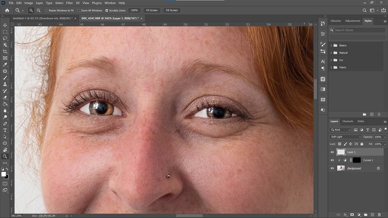Hide Curves 1 layer visibility eye
Screen dimensions: 388x218
click(x=332, y=160)
